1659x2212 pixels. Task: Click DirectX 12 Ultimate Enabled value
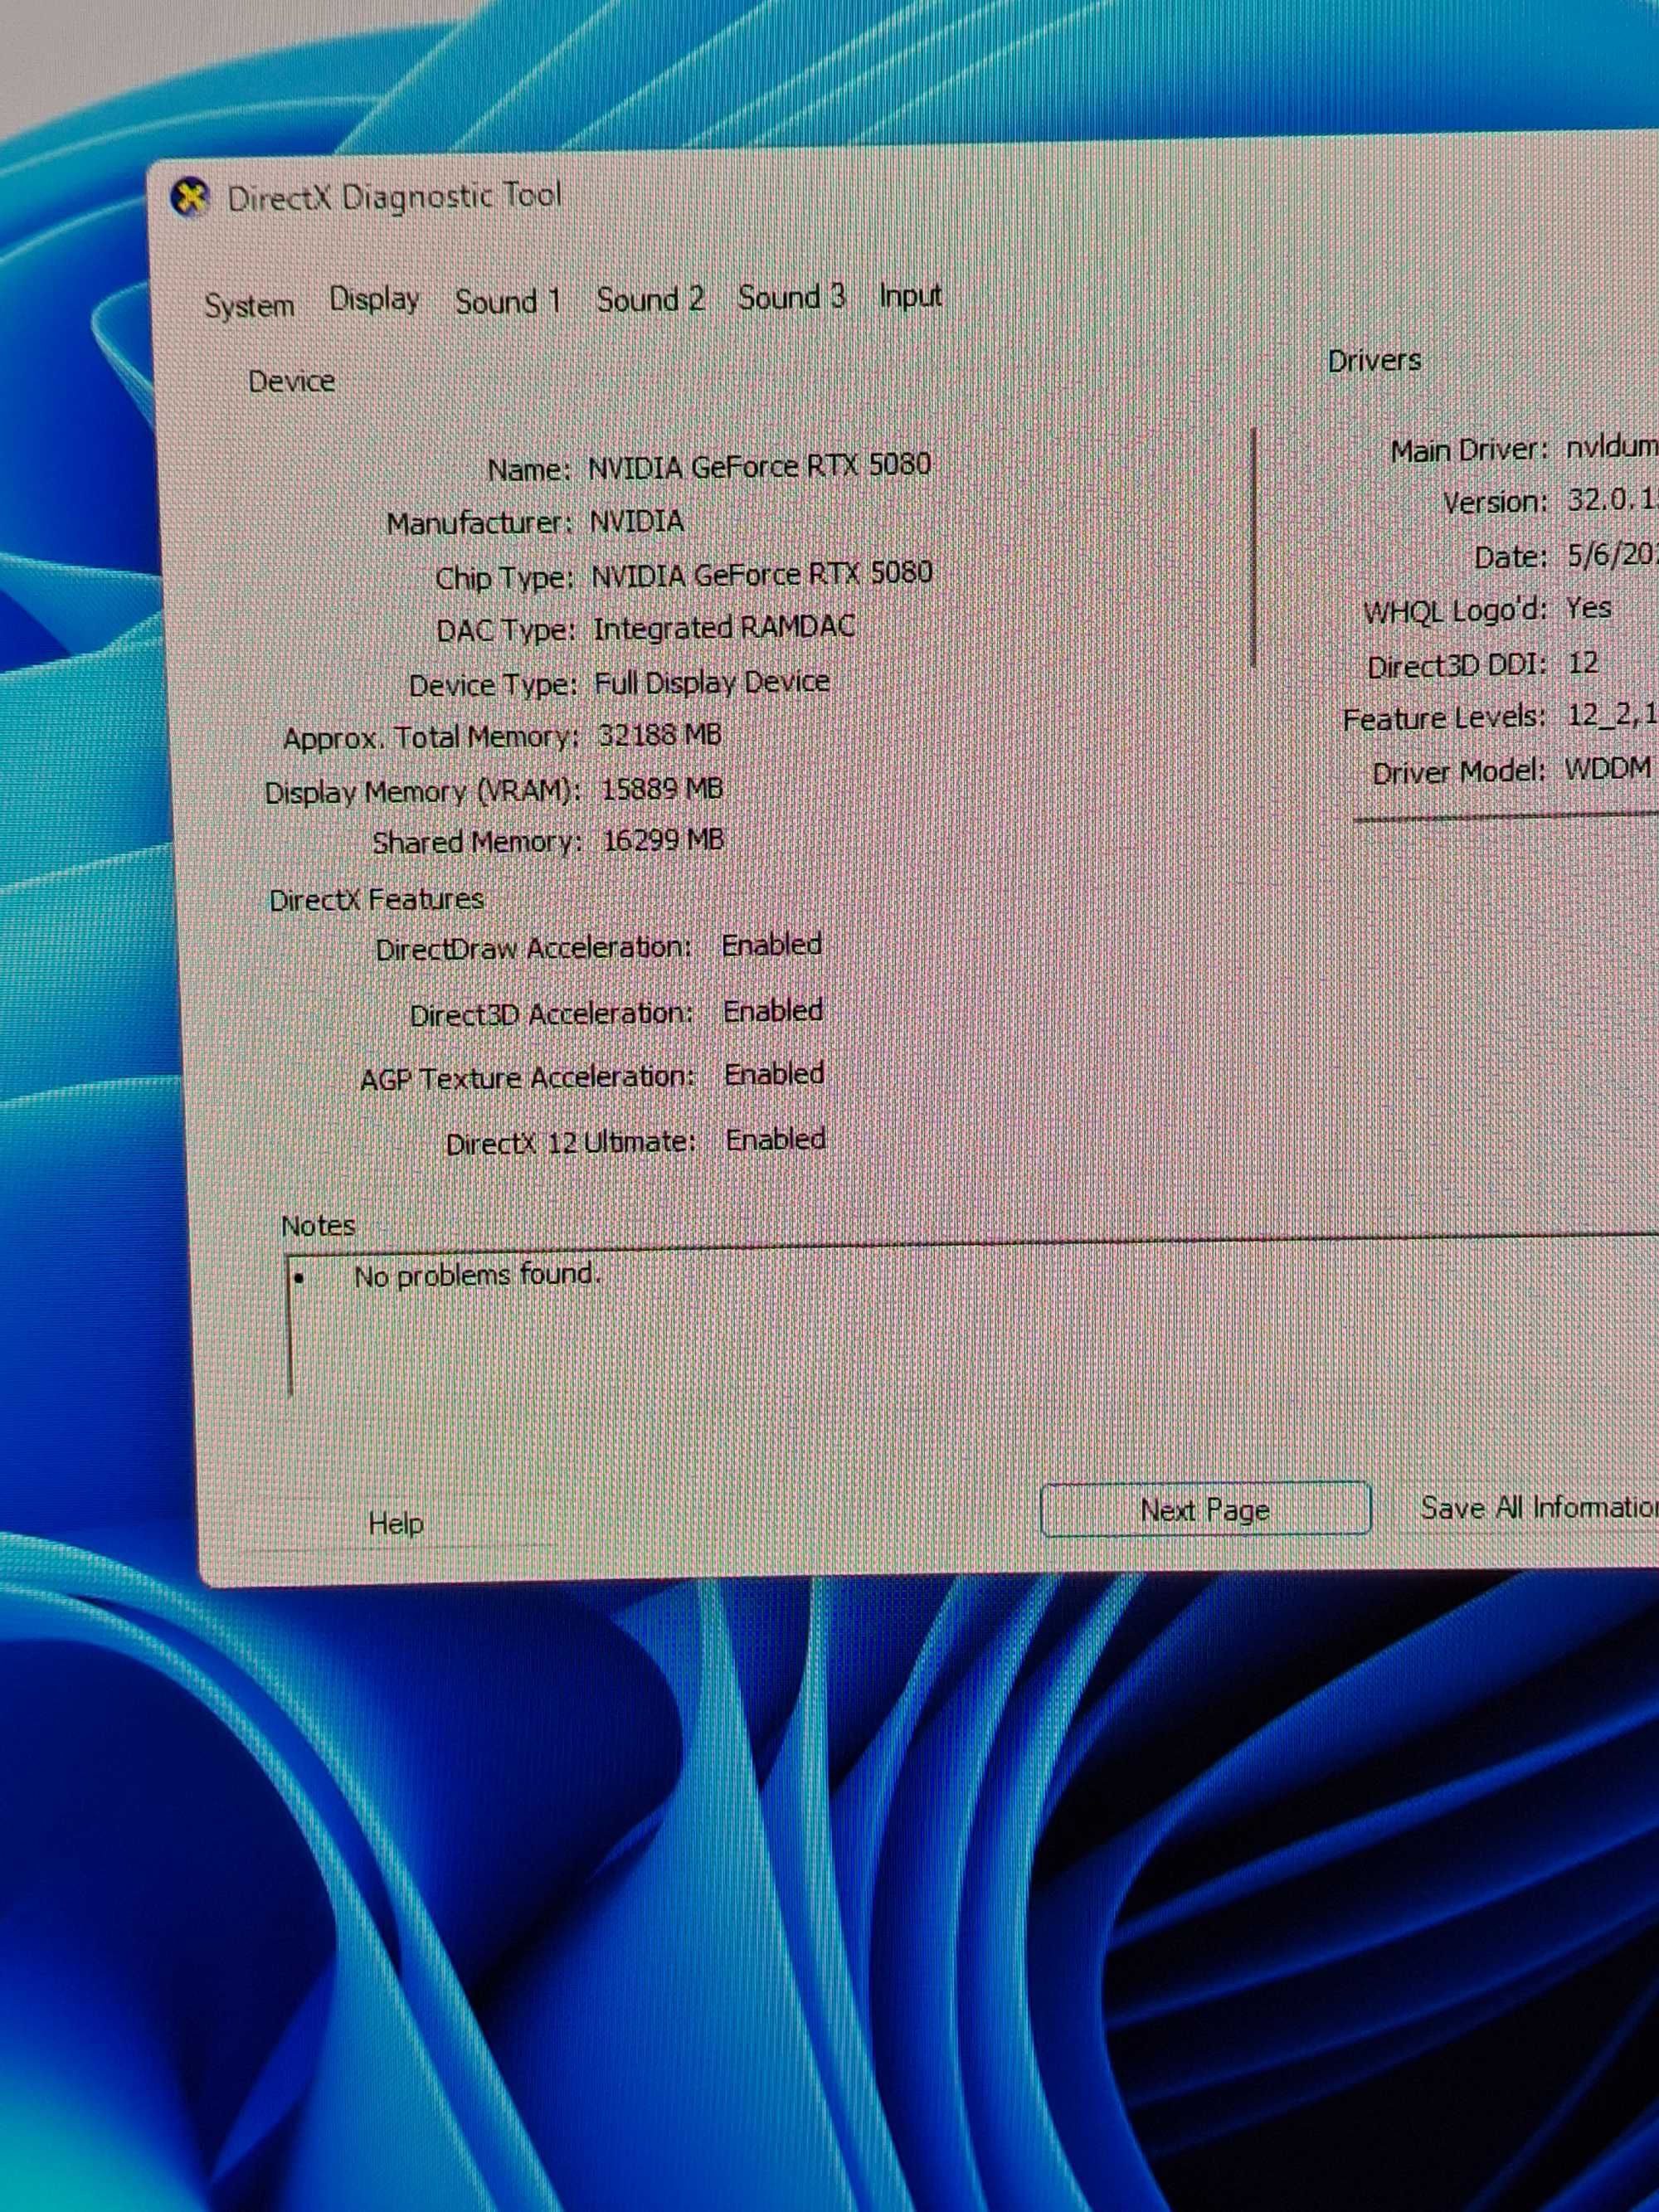[776, 1139]
